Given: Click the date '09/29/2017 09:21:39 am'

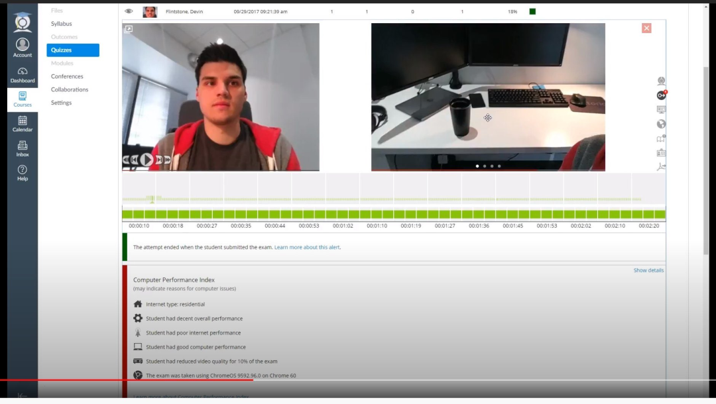Looking at the screenshot, I should 261,12.
